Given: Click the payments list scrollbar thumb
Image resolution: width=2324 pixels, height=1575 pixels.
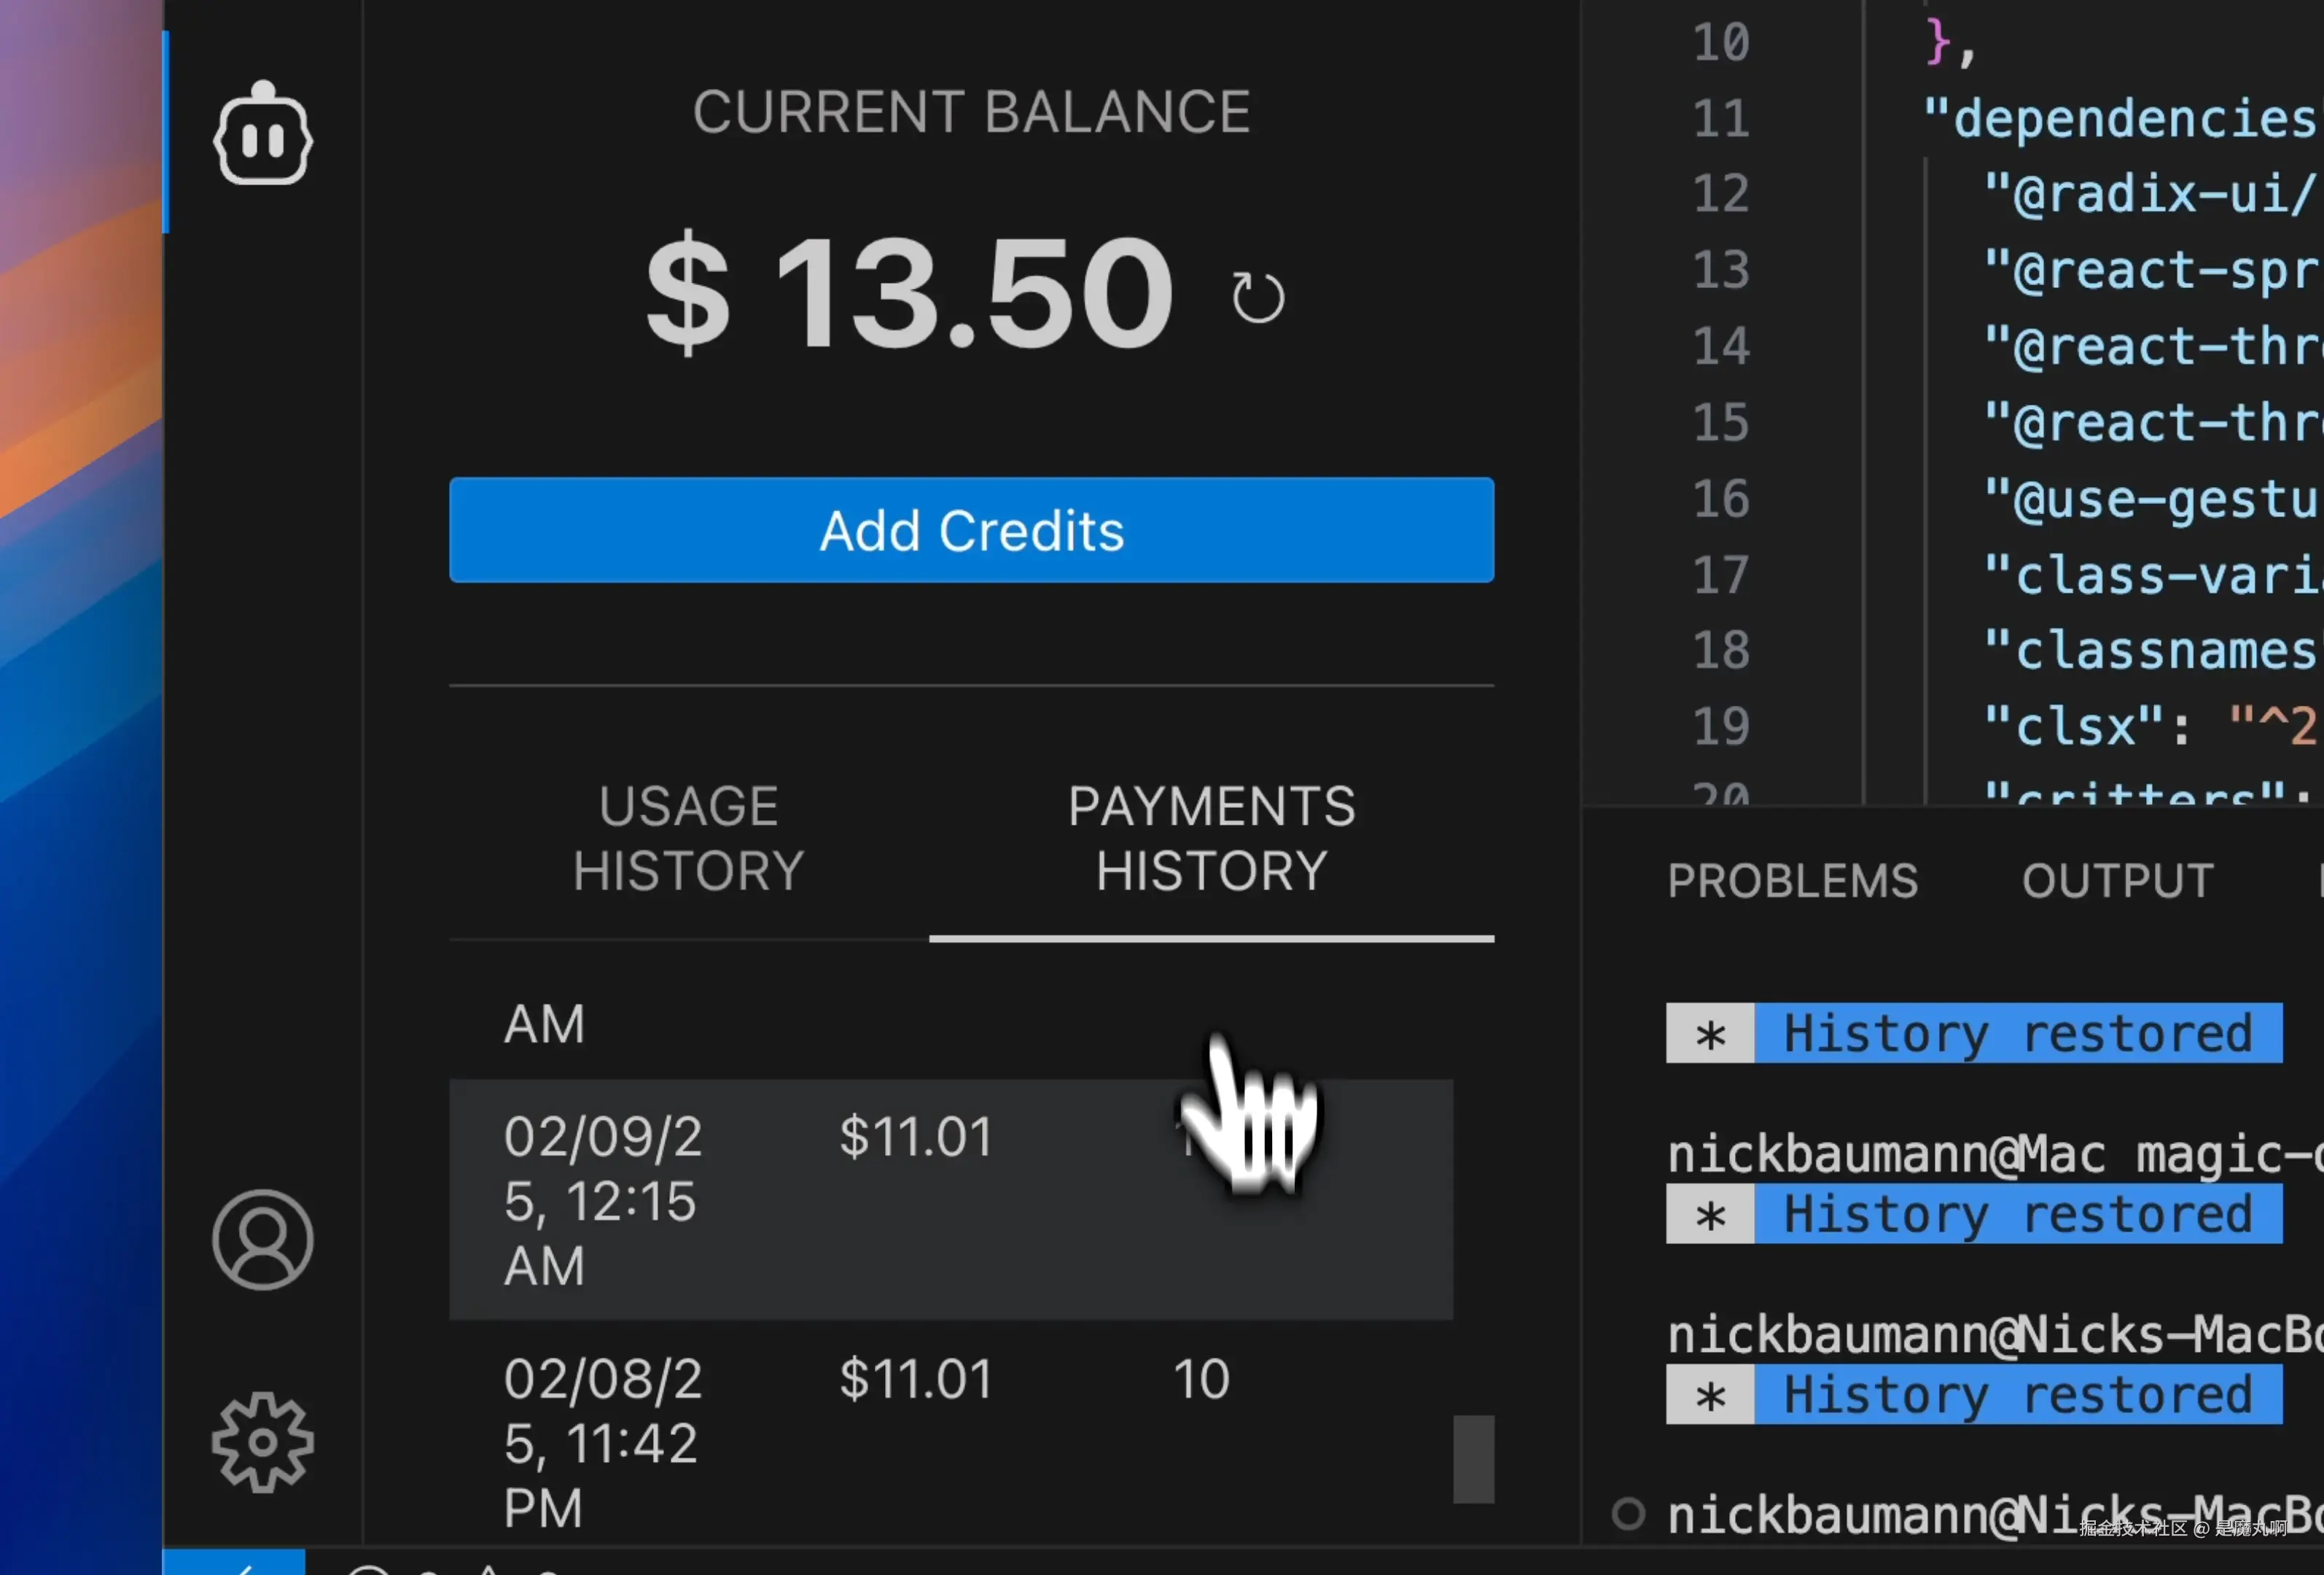Looking at the screenshot, I should pyautogui.click(x=1473, y=1458).
